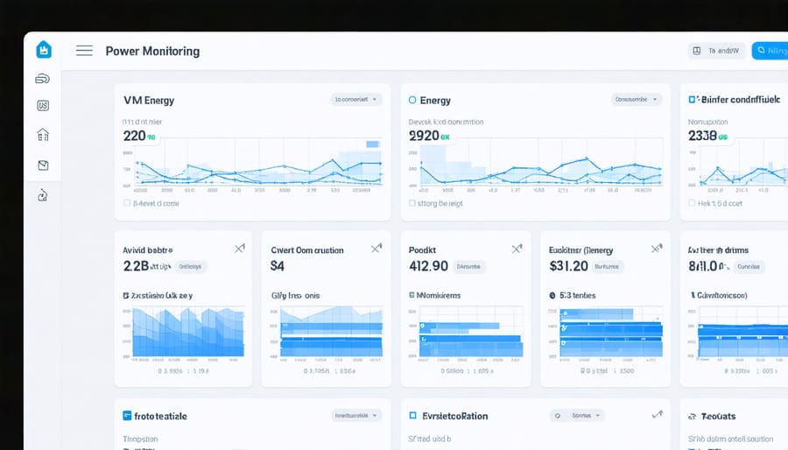788x450 pixels.
Task: Click the icon beside Teouats heading
Action: coord(692,417)
